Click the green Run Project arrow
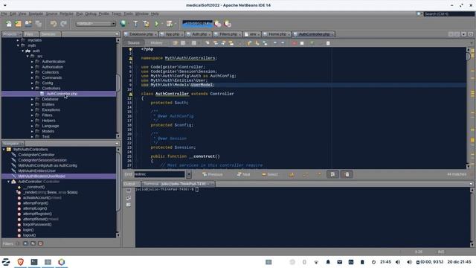Viewport: 476px width, 268px height. 157,24
